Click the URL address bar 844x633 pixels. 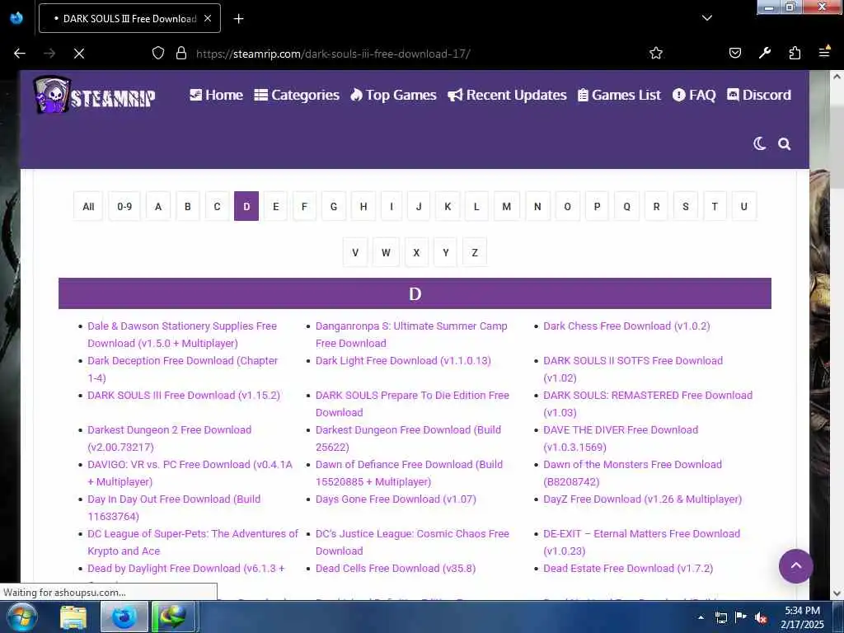409,54
